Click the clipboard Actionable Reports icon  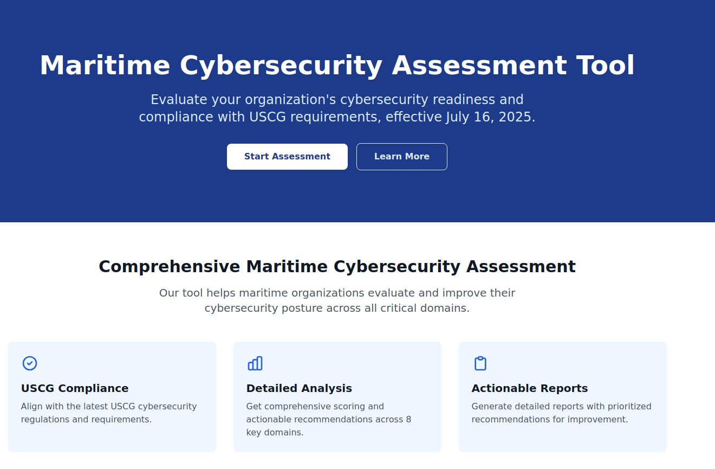click(480, 363)
